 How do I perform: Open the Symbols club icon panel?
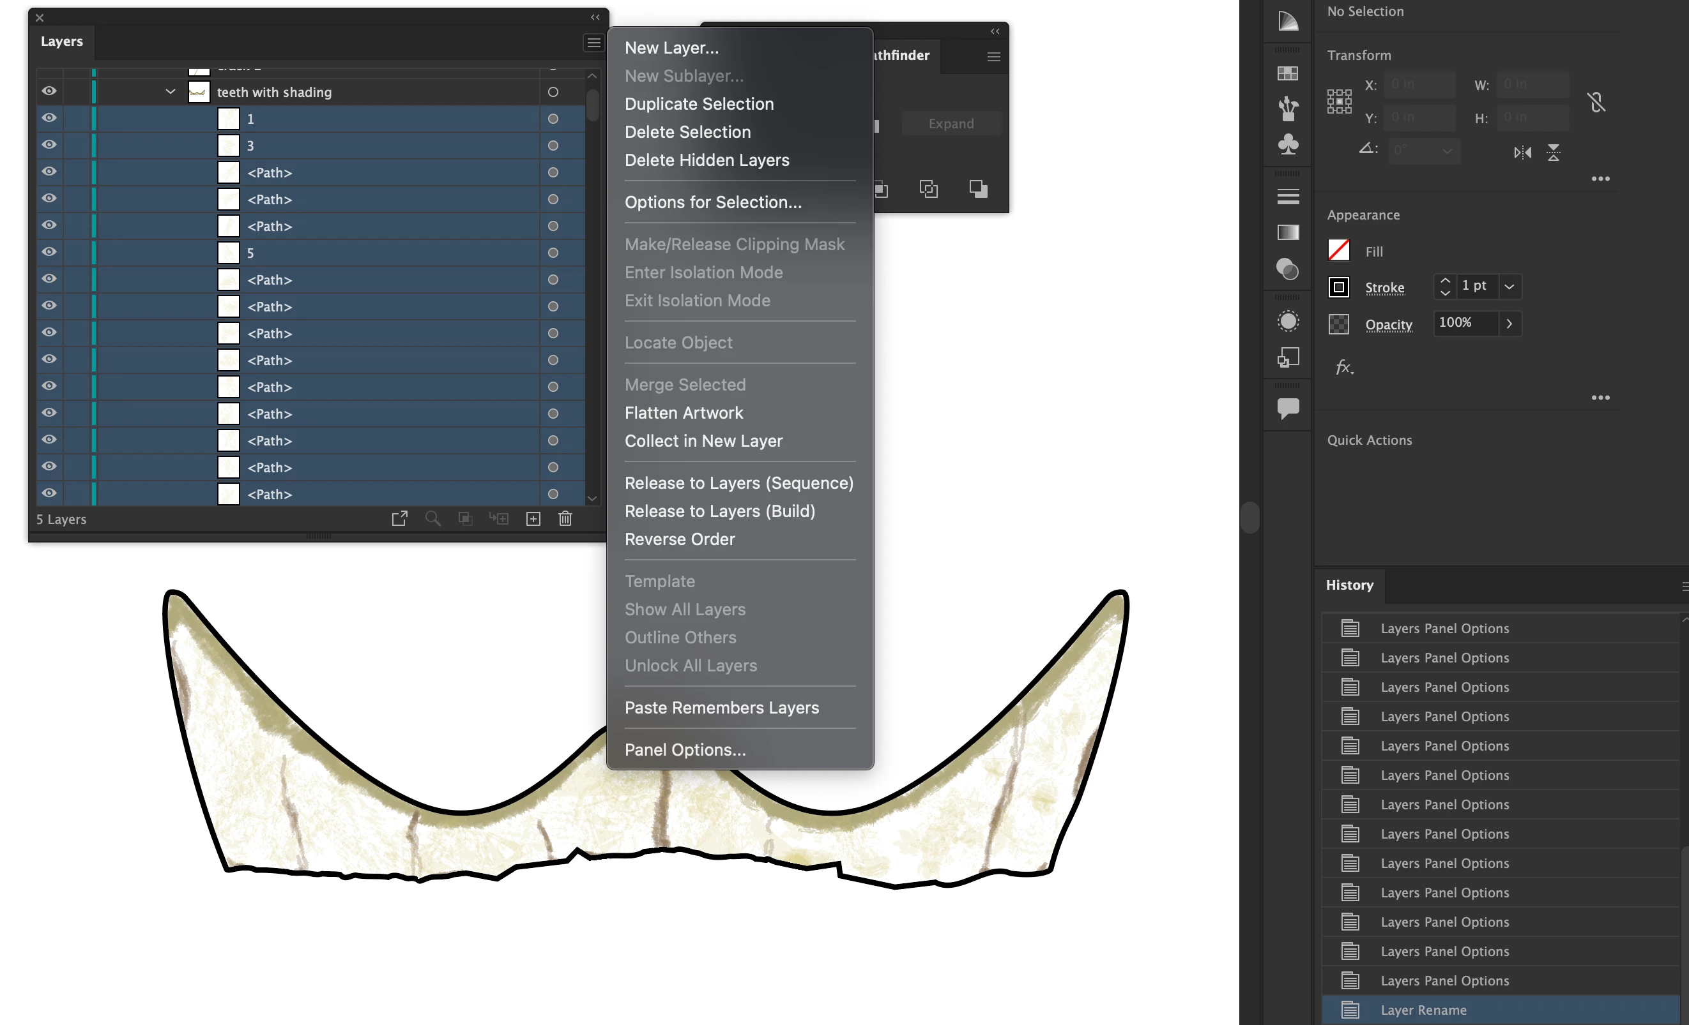tap(1288, 144)
